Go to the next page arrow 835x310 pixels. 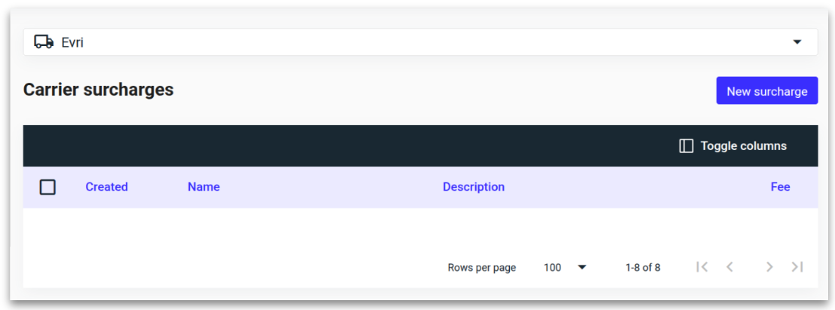click(x=769, y=267)
